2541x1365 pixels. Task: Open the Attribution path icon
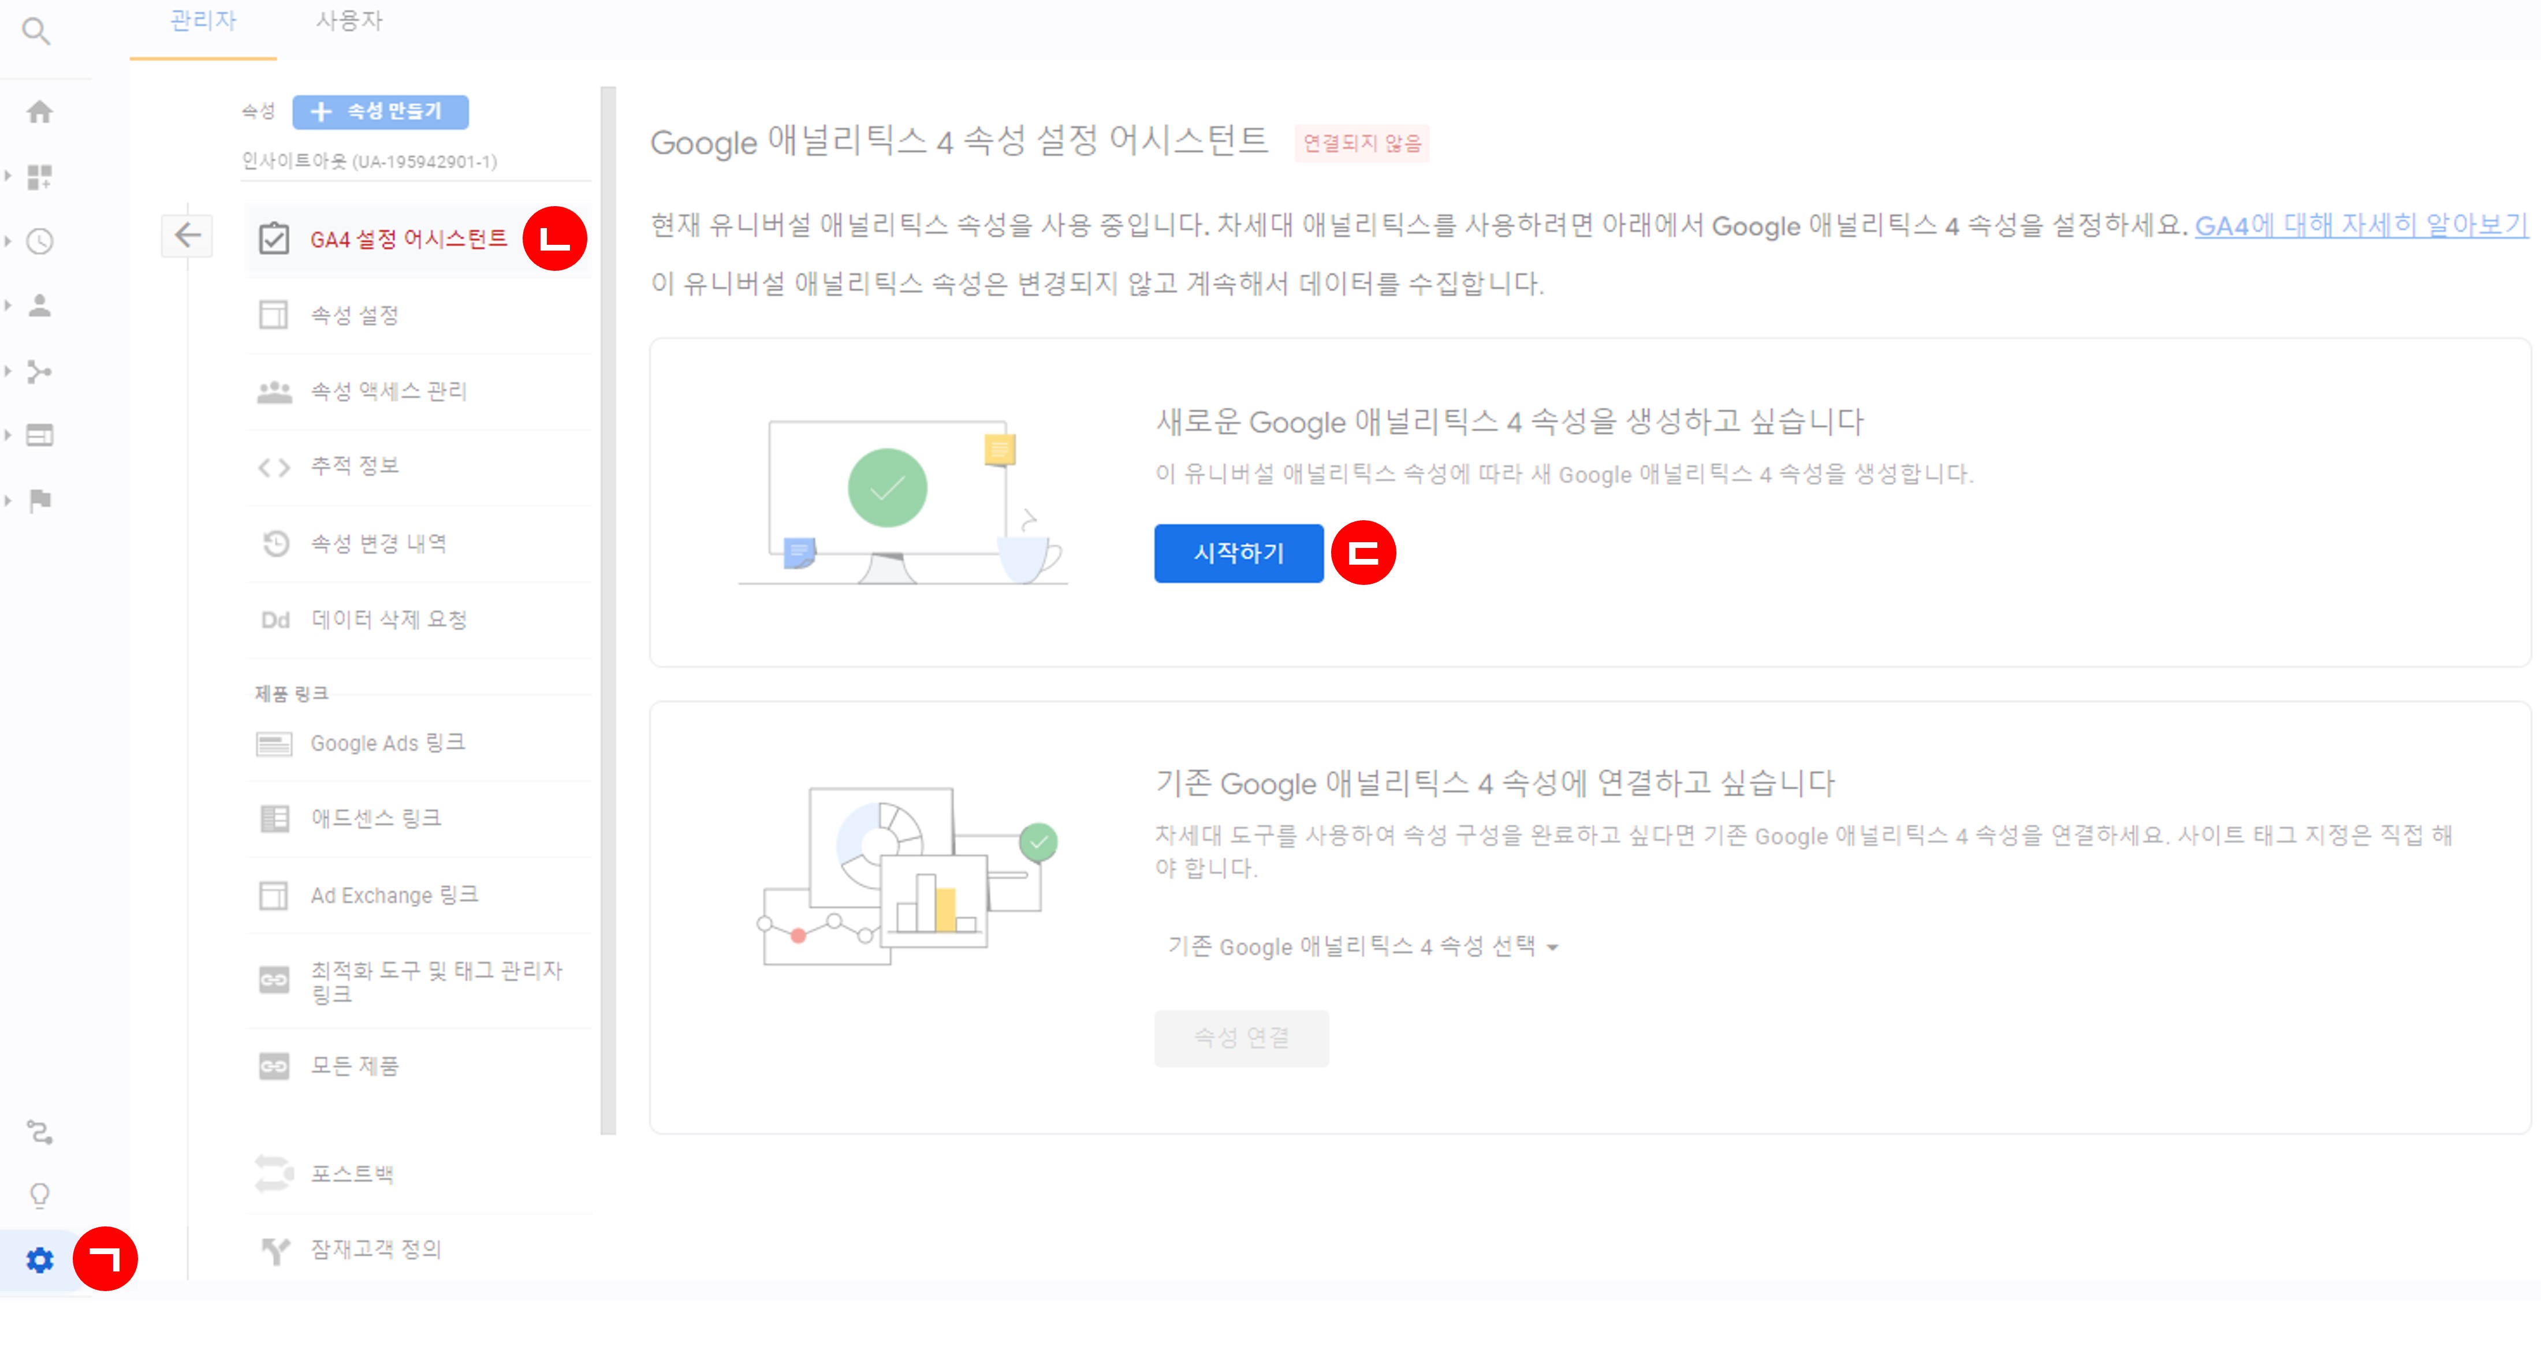(x=39, y=1131)
